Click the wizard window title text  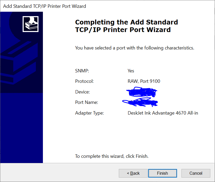(x=44, y=6)
